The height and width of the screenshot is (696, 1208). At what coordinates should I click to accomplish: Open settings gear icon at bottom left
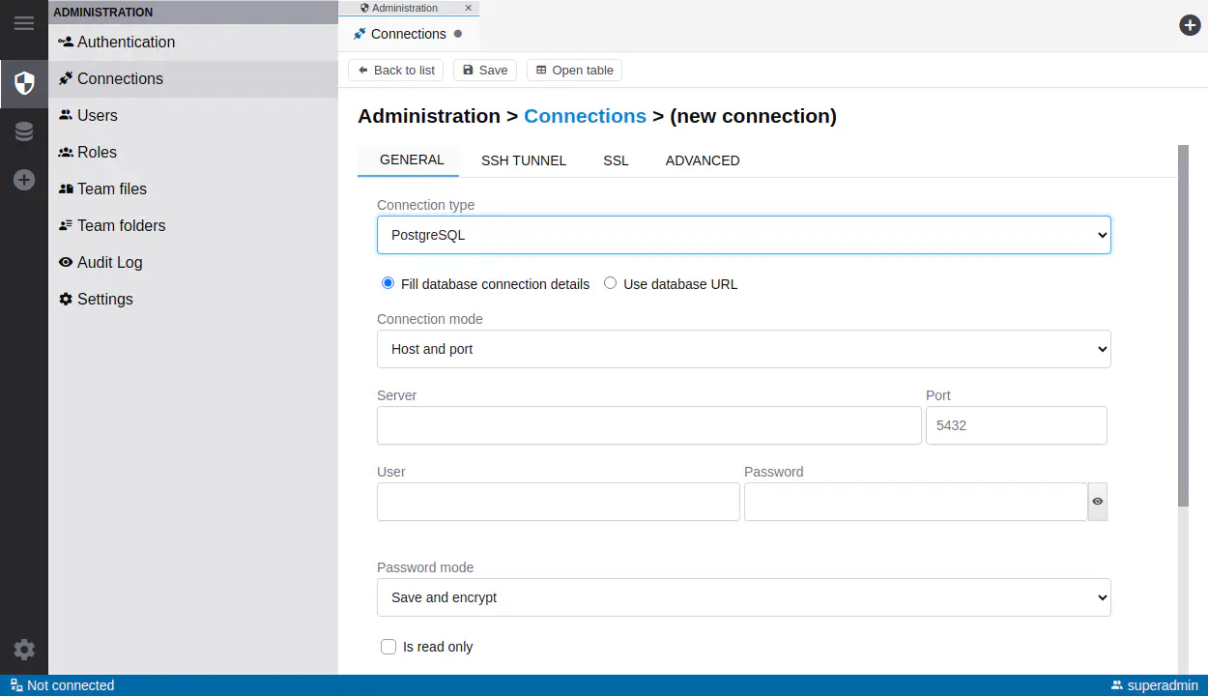(24, 650)
